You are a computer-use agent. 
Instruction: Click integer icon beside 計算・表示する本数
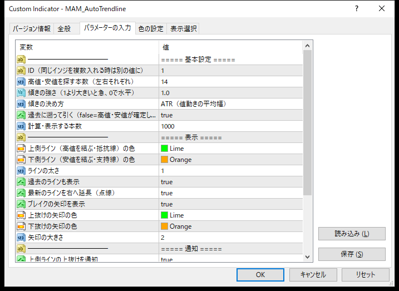coord(21,126)
